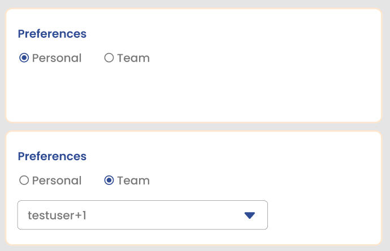Click the Team label beside the unselected radio
The image size is (390, 251).
point(133,58)
